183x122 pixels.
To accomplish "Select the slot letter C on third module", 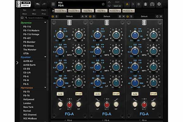I will 157,16.
